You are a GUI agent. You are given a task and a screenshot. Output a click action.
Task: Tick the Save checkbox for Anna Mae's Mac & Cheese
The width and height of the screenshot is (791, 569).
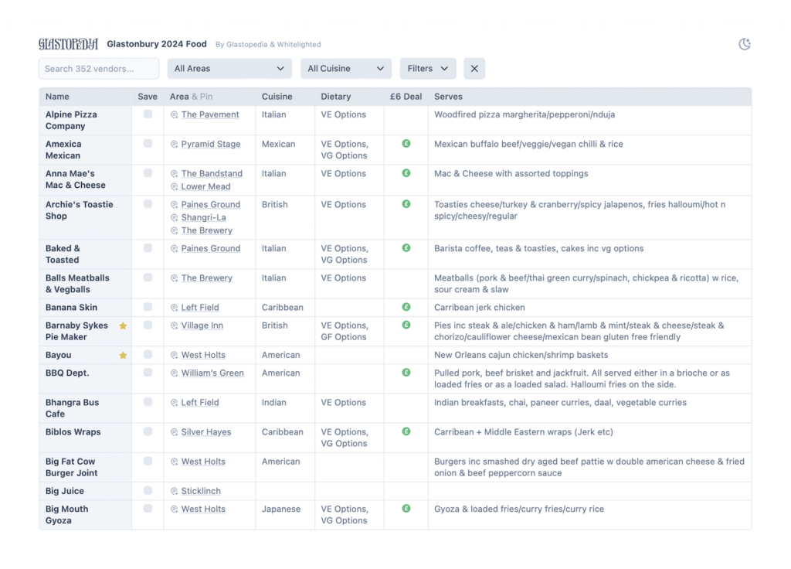click(x=148, y=173)
